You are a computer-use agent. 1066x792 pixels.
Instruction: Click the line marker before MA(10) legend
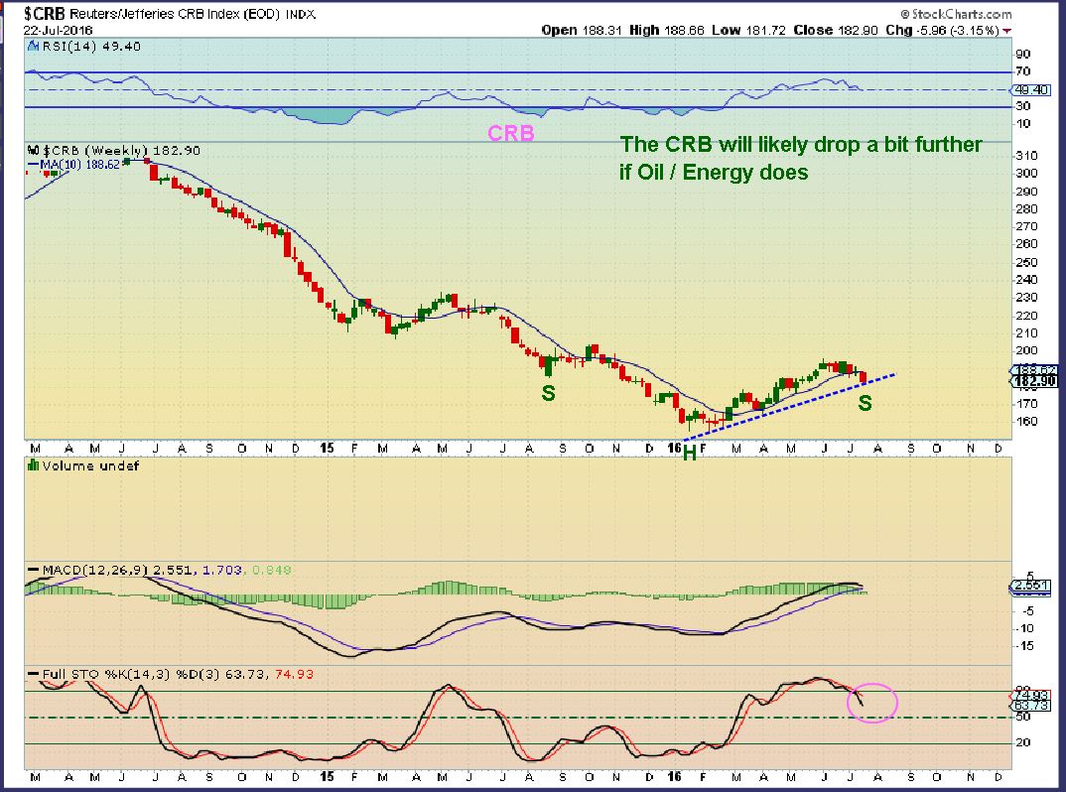tap(33, 165)
